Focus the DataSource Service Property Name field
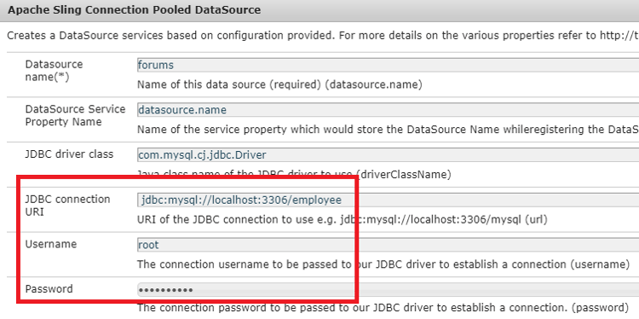The height and width of the screenshot is (319, 639). (x=388, y=110)
